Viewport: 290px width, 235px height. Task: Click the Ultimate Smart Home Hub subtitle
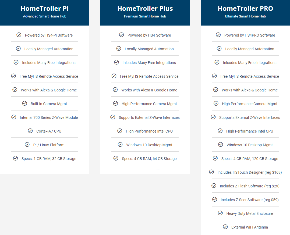point(245,16)
